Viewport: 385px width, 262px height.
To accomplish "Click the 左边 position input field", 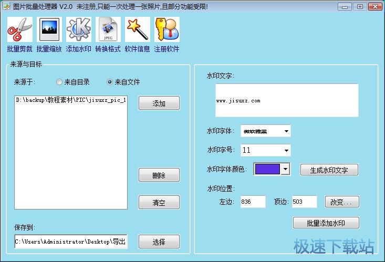I will pos(253,202).
